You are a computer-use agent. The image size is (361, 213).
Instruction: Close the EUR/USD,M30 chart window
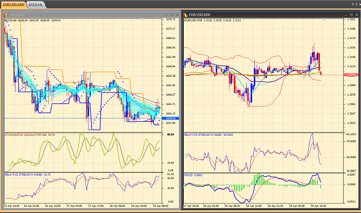357,15
